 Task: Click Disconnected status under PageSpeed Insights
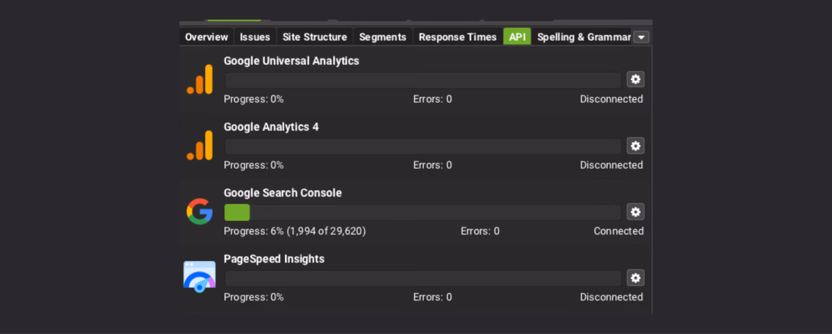[x=611, y=297]
